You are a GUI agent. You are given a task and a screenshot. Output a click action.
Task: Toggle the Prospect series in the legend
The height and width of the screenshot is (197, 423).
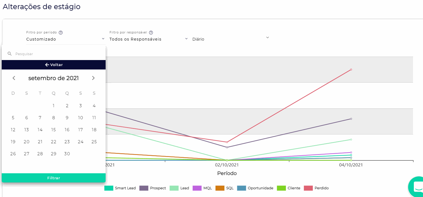click(x=153, y=188)
